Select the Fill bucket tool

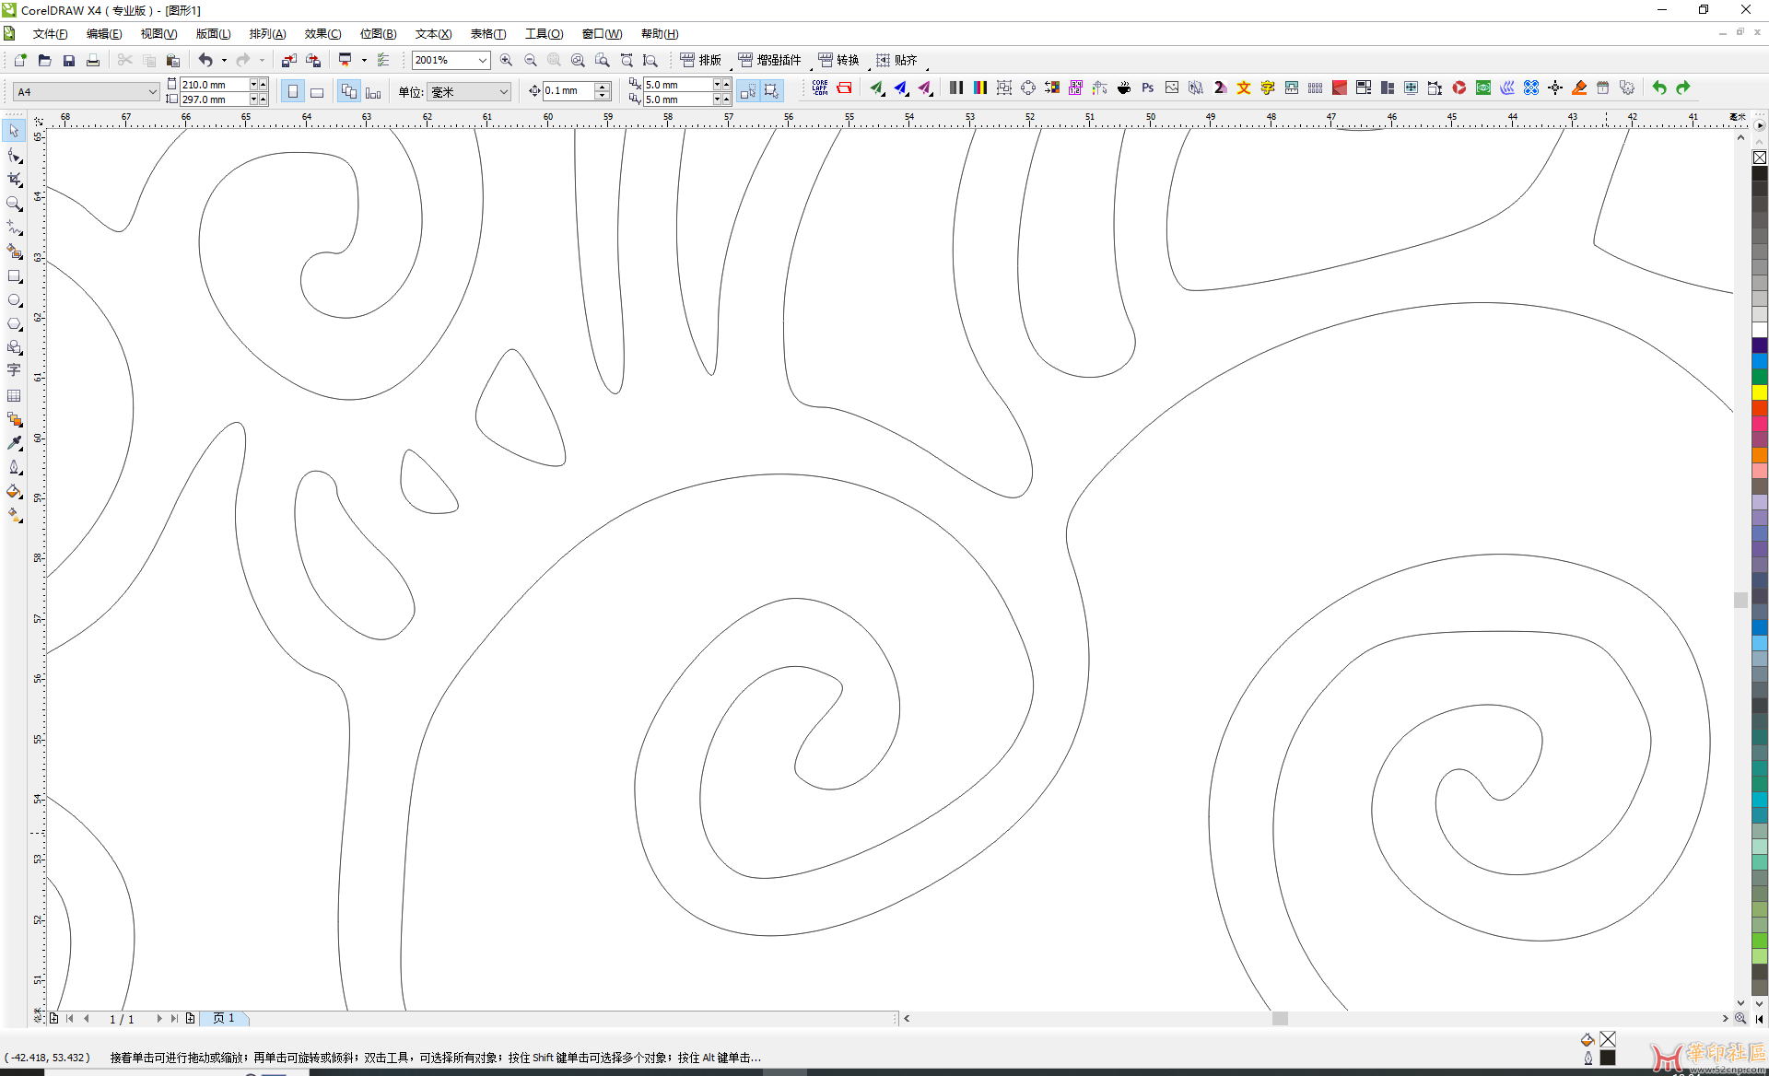[14, 491]
